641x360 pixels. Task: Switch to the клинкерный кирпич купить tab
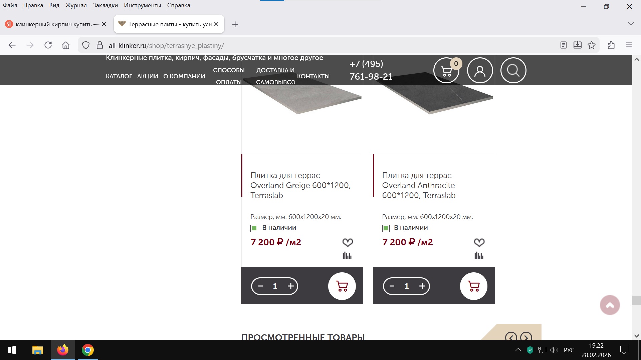(53, 24)
